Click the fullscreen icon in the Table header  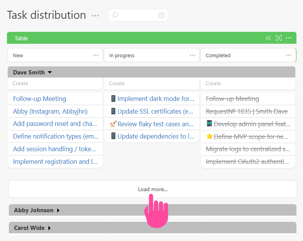point(279,38)
